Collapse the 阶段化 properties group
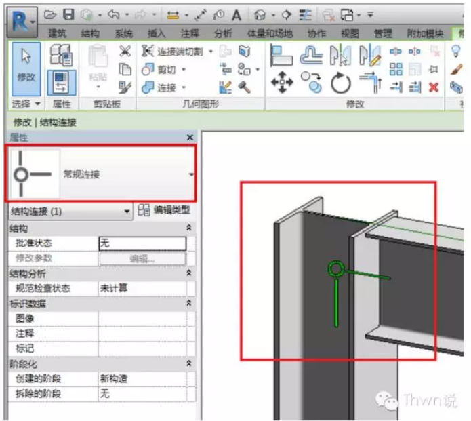The height and width of the screenshot is (421, 471). 189,363
